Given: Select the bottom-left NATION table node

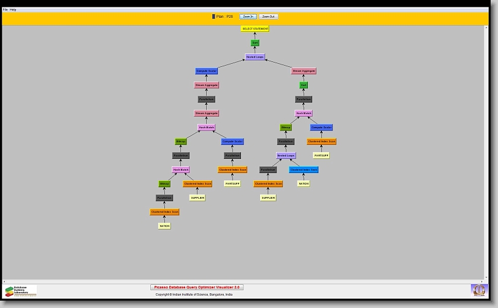Looking at the screenshot, I should pyautogui.click(x=164, y=226).
